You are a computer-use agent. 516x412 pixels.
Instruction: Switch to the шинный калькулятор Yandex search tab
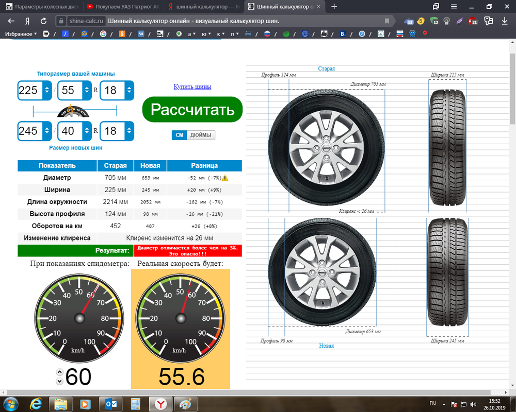coord(204,7)
